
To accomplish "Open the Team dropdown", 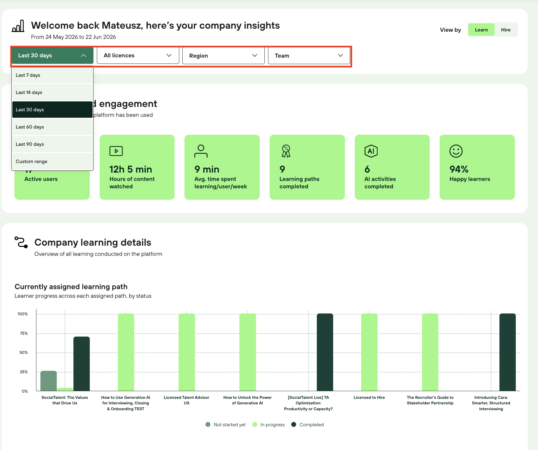I will [x=309, y=56].
